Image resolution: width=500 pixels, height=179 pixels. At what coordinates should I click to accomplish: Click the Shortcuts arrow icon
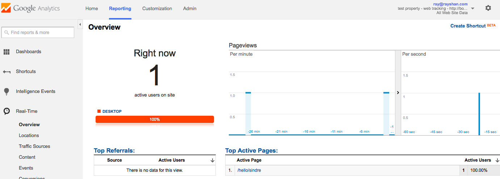tap(7, 72)
